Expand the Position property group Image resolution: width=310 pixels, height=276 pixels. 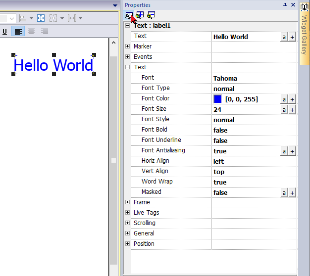coord(128,244)
